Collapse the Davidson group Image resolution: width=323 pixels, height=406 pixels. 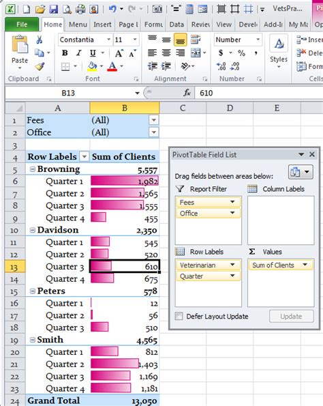[x=33, y=230]
